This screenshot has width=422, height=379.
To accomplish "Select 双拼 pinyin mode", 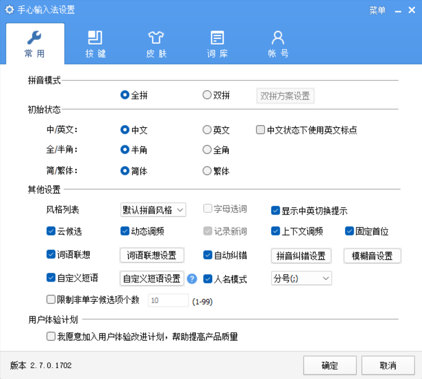I will coord(216,95).
